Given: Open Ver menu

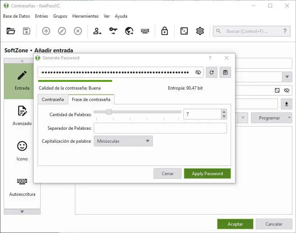Looking at the screenshot, I should click(107, 16).
